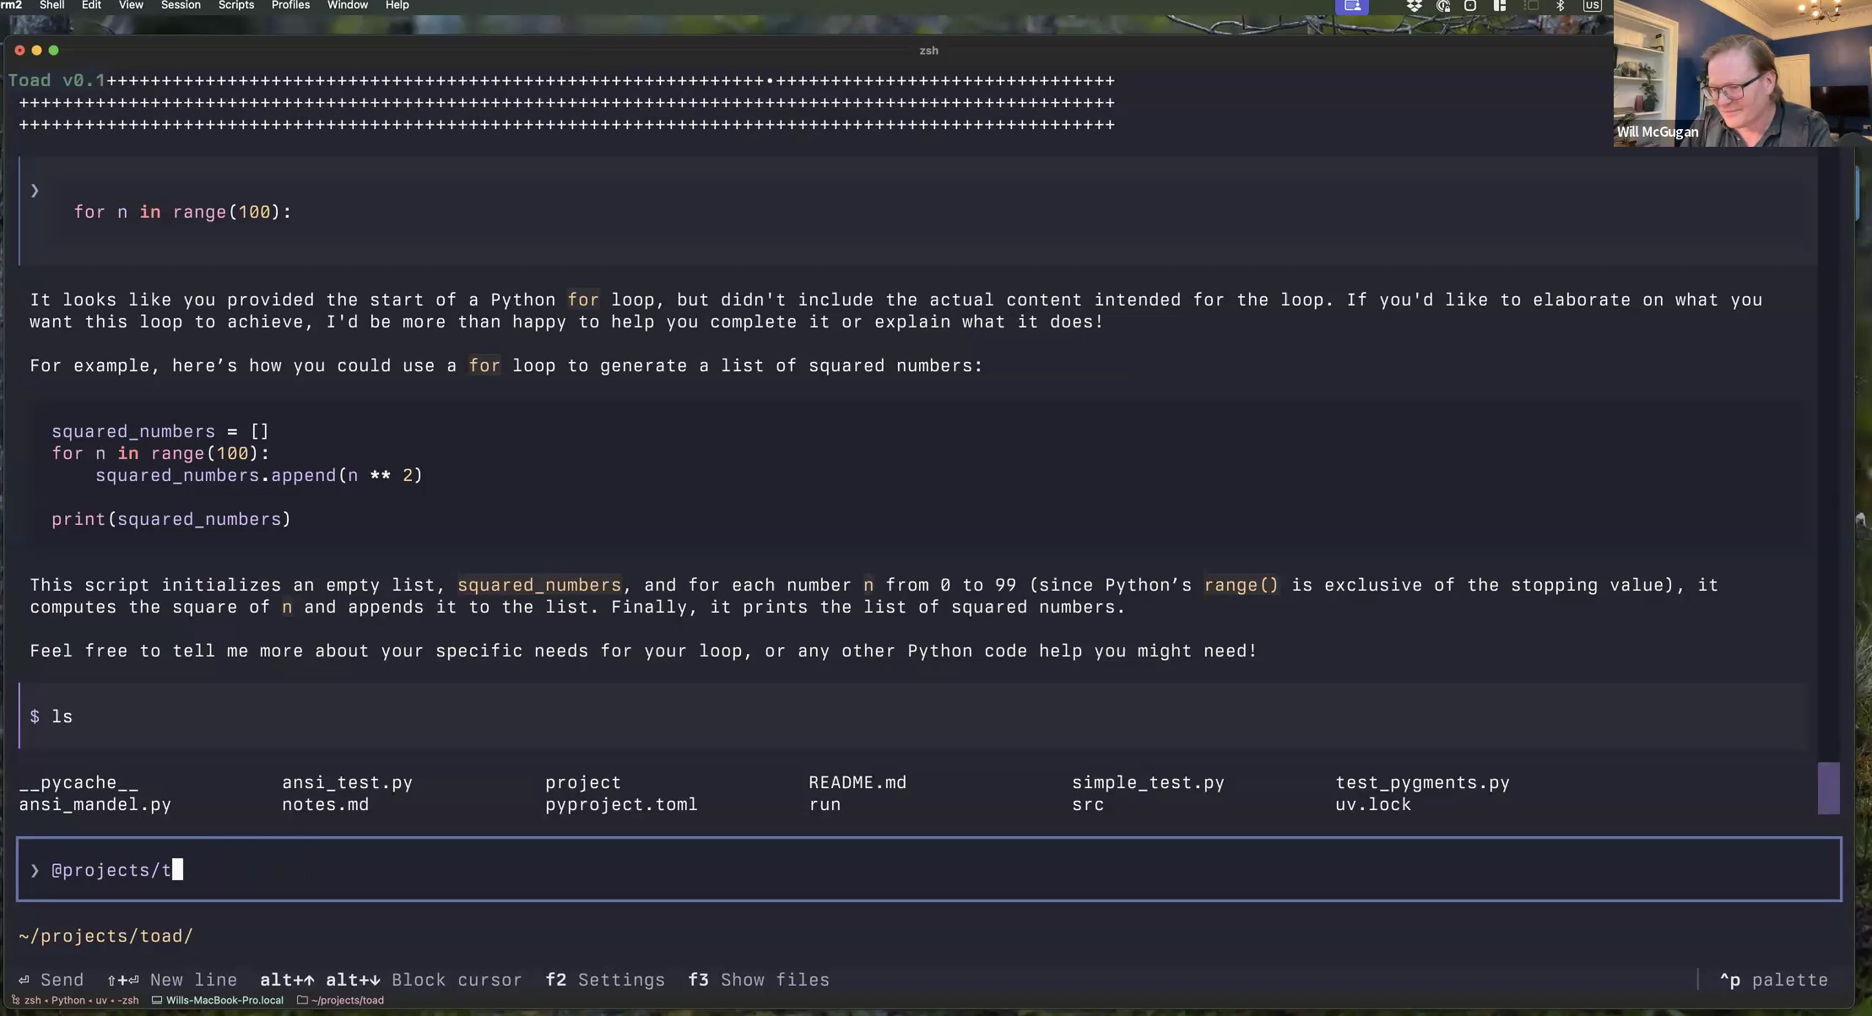Open the ^p palette command
Image resolution: width=1872 pixels, height=1016 pixels.
coord(1773,980)
